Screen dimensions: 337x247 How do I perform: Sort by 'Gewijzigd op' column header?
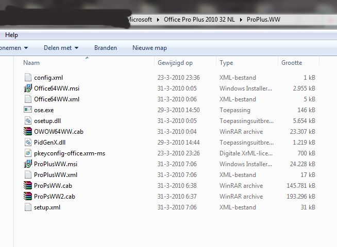pos(176,63)
